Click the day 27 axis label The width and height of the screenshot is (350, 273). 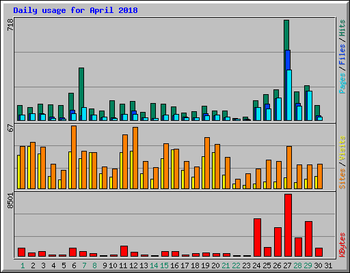pyautogui.click(x=287, y=265)
